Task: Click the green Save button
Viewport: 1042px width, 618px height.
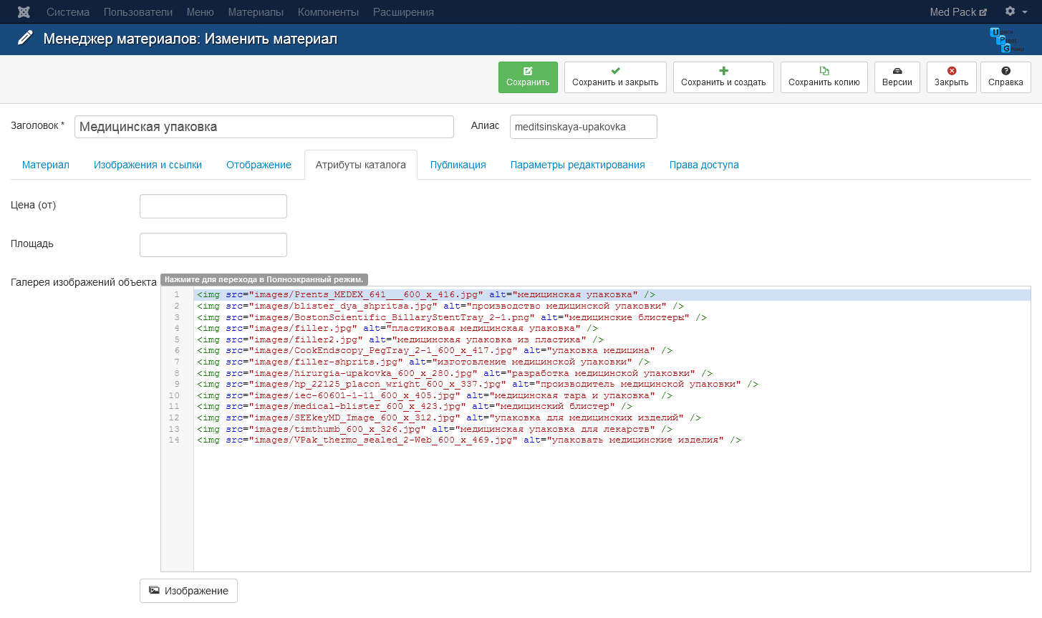Action: [x=528, y=77]
